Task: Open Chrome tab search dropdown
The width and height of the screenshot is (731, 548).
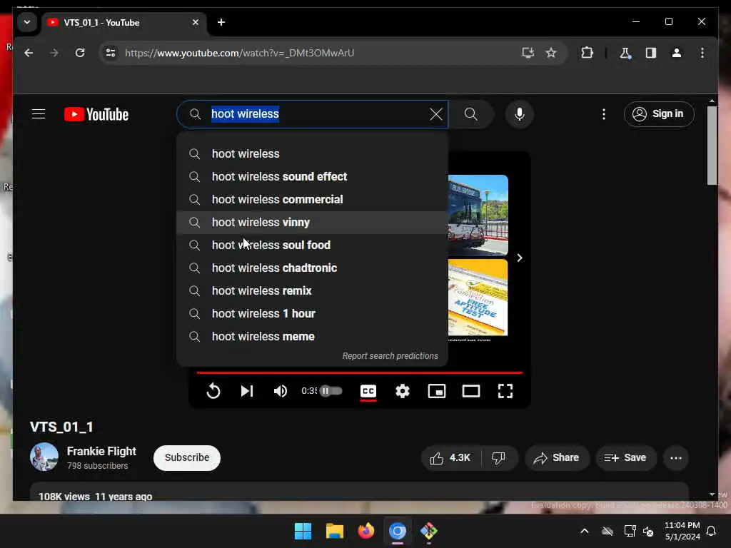Action: point(27,22)
